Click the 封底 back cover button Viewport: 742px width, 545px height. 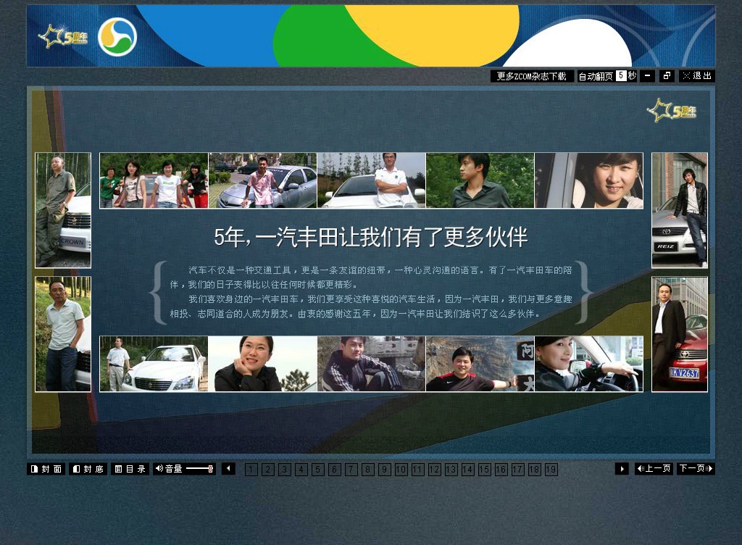(x=88, y=469)
